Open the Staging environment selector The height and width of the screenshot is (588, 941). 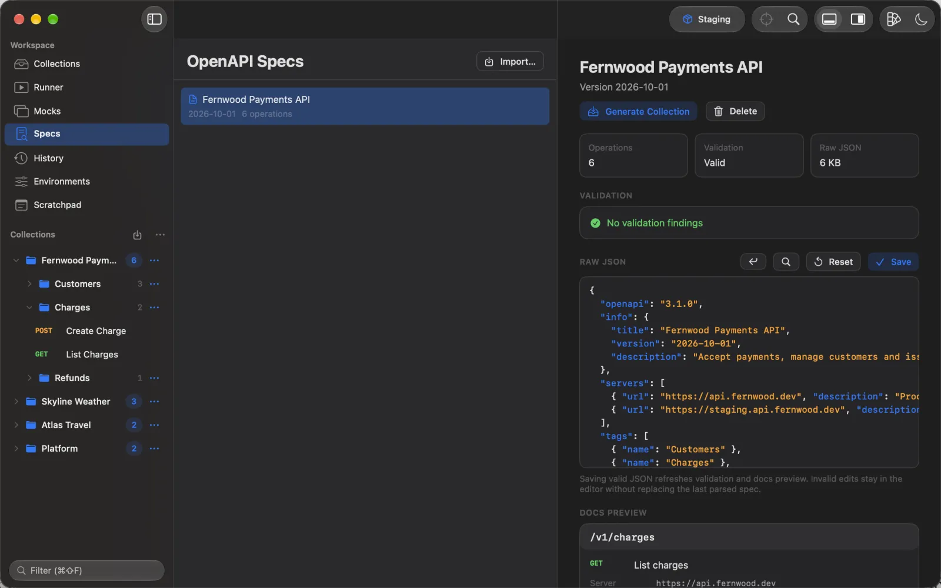click(x=707, y=19)
